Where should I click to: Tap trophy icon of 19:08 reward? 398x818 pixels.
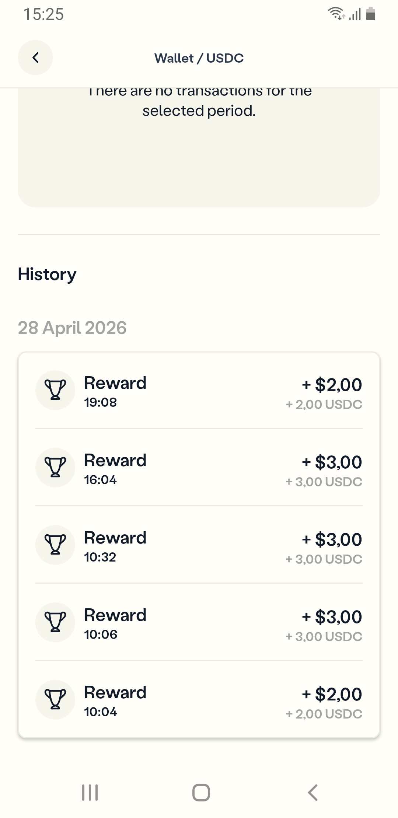point(55,390)
